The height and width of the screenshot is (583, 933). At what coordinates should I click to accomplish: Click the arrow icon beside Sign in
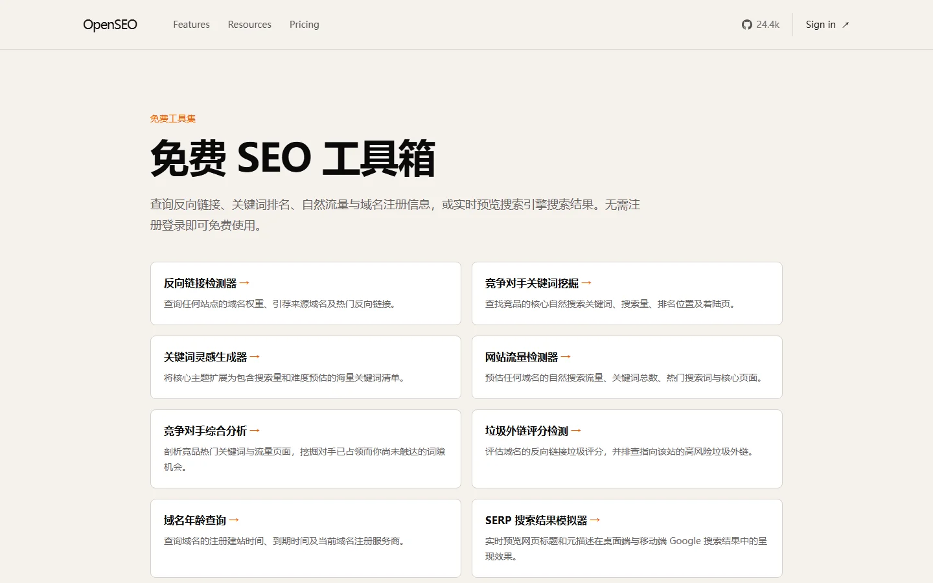click(846, 25)
